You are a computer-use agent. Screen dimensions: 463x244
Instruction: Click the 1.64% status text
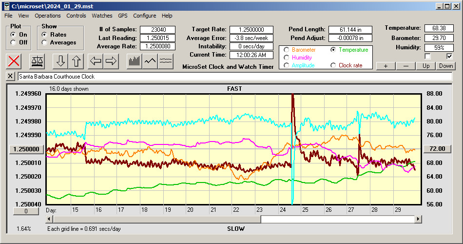[x=23, y=228]
